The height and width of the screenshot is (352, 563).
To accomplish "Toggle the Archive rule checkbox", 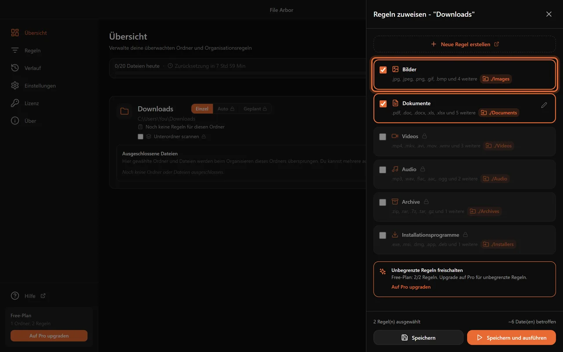I will [383, 202].
